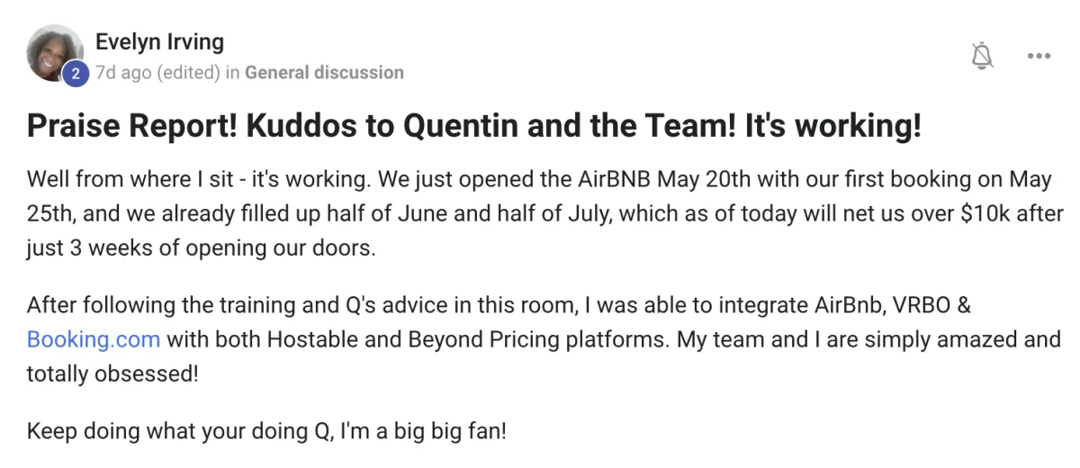This screenshot has height=468, width=1080.
Task: Click the paragraph starting Well from where I sit
Action: 544,213
